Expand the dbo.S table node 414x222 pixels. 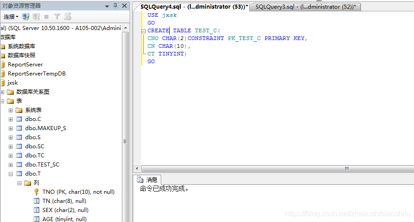pyautogui.click(x=10, y=137)
